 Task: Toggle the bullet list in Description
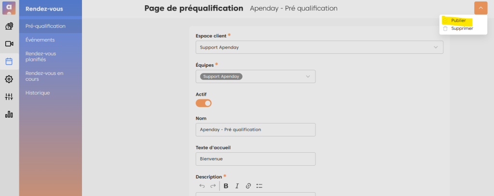pyautogui.click(x=260, y=186)
